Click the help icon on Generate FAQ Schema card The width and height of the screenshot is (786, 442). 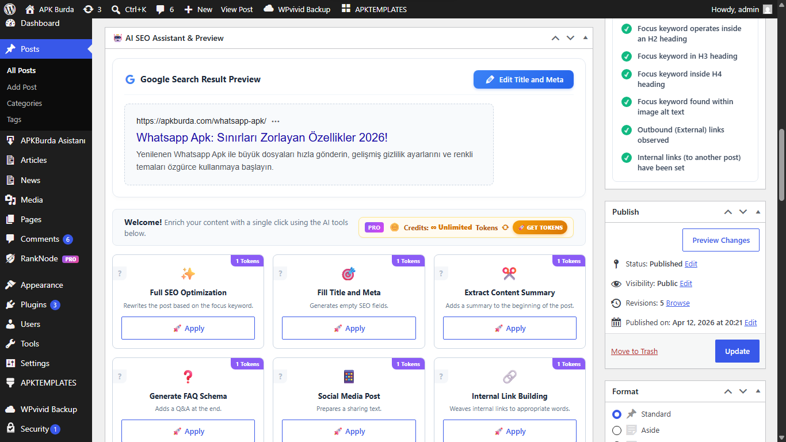[120, 376]
